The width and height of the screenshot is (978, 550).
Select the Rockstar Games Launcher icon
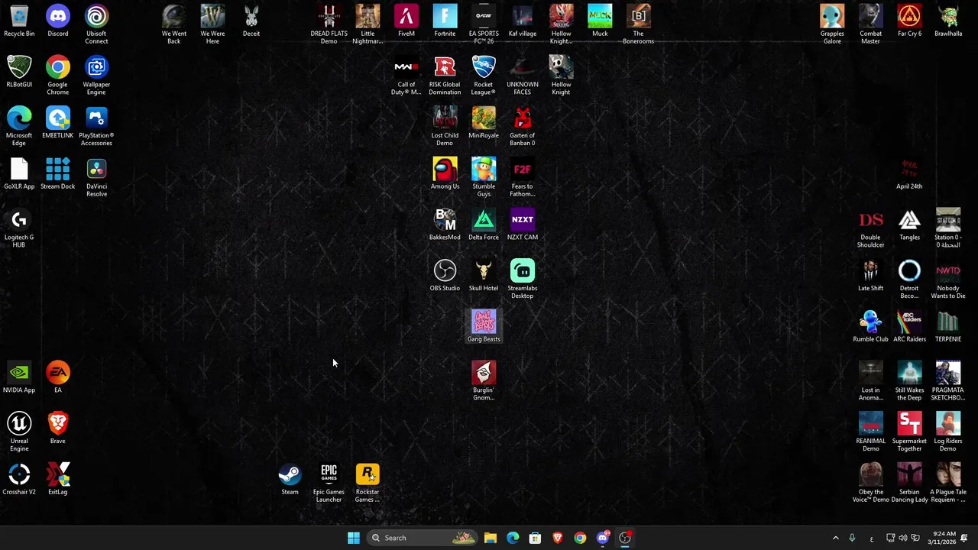(368, 484)
